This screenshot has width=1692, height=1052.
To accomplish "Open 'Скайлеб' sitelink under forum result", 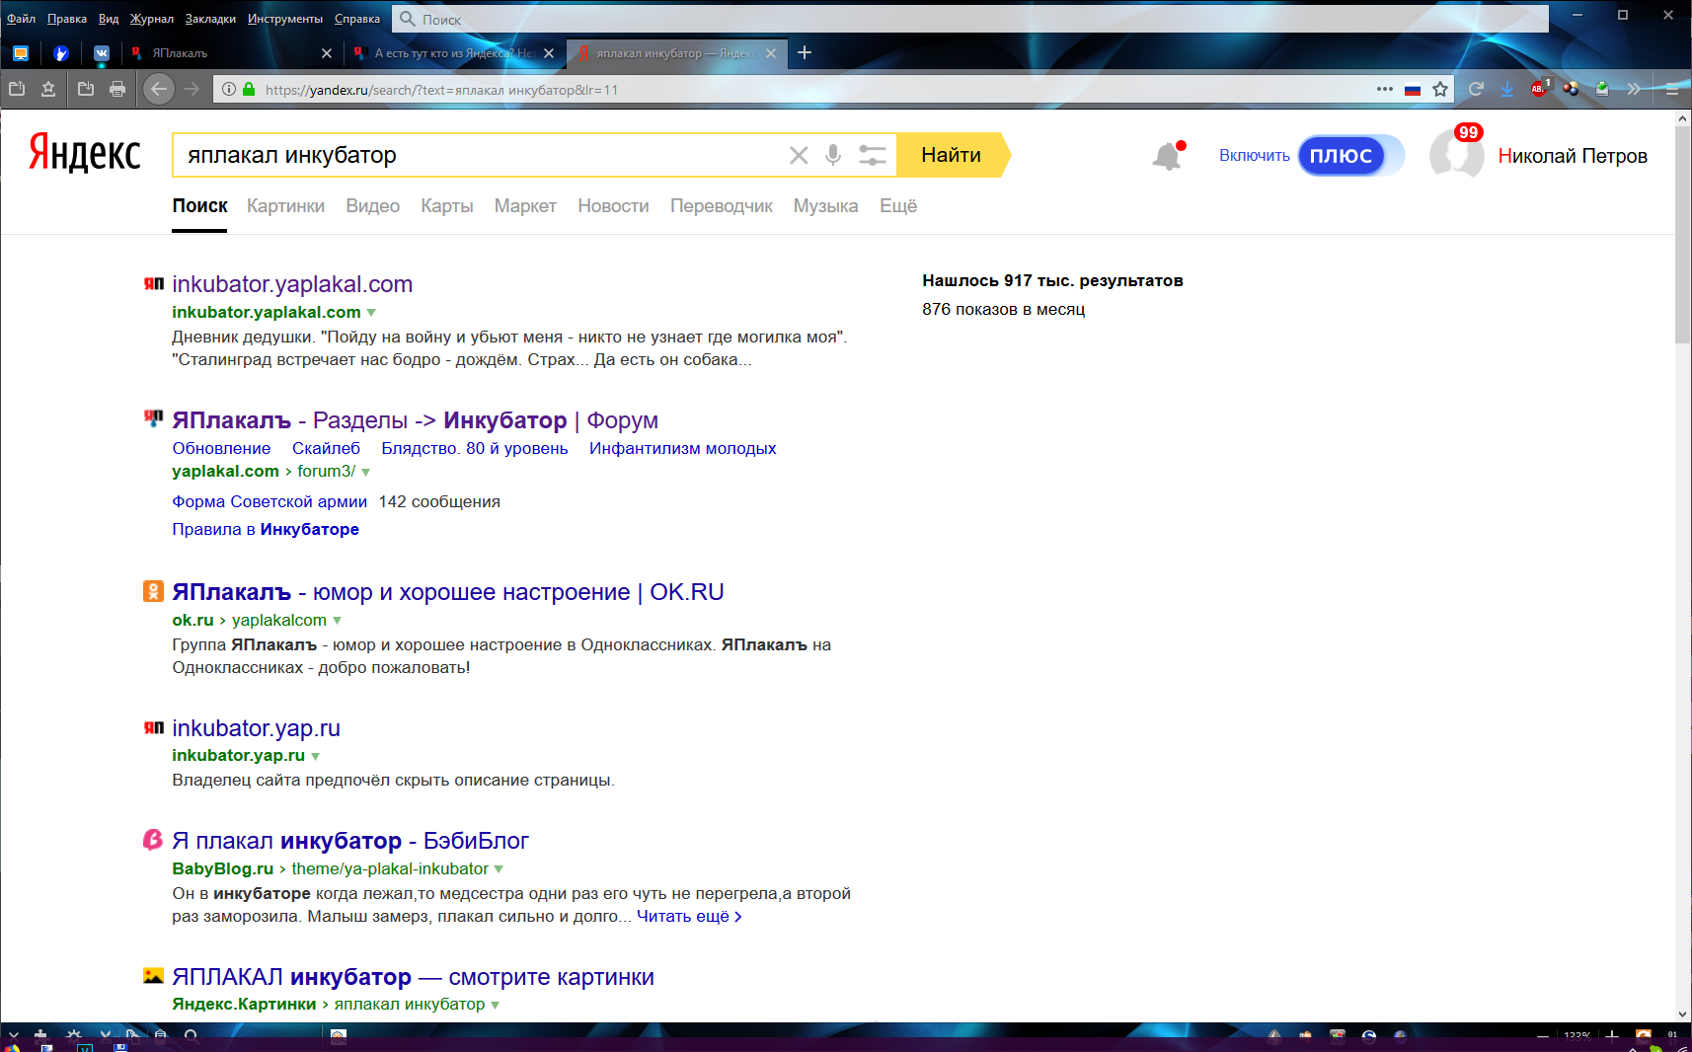I will coord(326,448).
